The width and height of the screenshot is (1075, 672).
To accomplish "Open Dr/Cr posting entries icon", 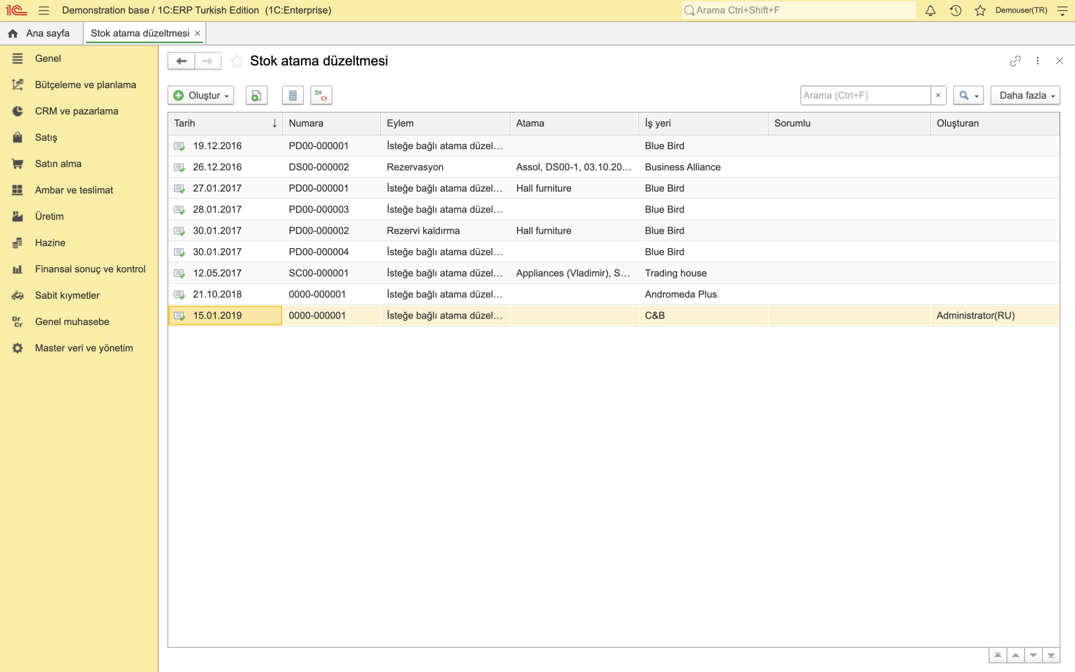I will click(x=321, y=96).
